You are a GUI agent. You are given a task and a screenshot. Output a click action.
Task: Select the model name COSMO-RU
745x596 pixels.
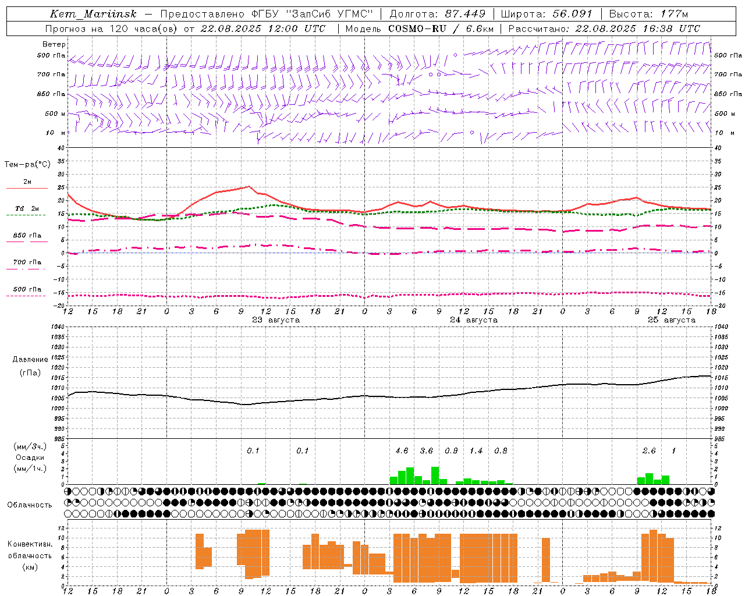coord(417,29)
